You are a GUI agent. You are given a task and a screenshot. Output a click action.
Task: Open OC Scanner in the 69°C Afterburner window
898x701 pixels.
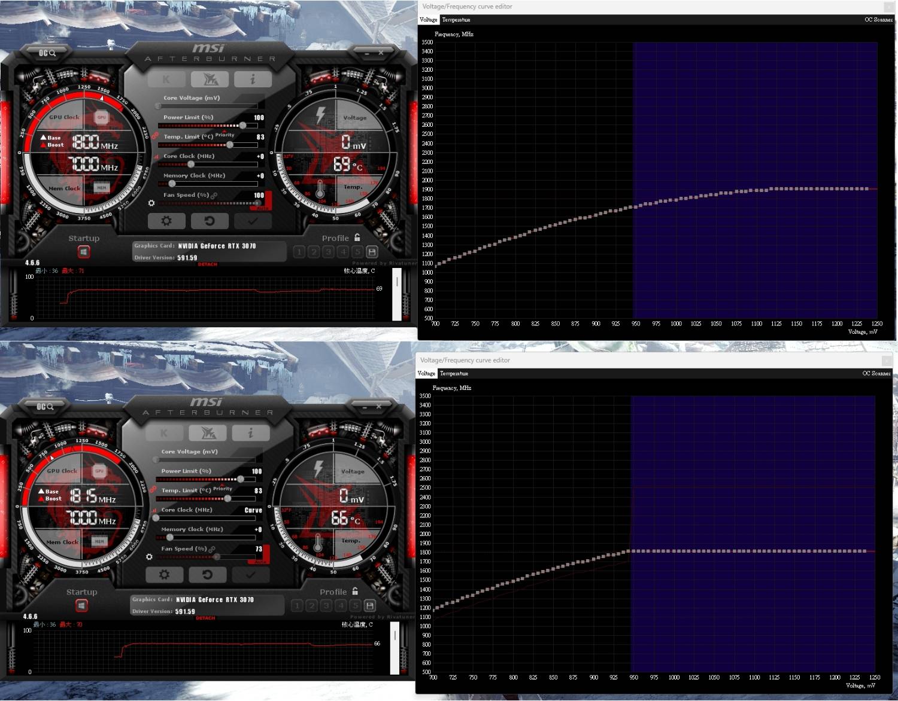click(47, 53)
